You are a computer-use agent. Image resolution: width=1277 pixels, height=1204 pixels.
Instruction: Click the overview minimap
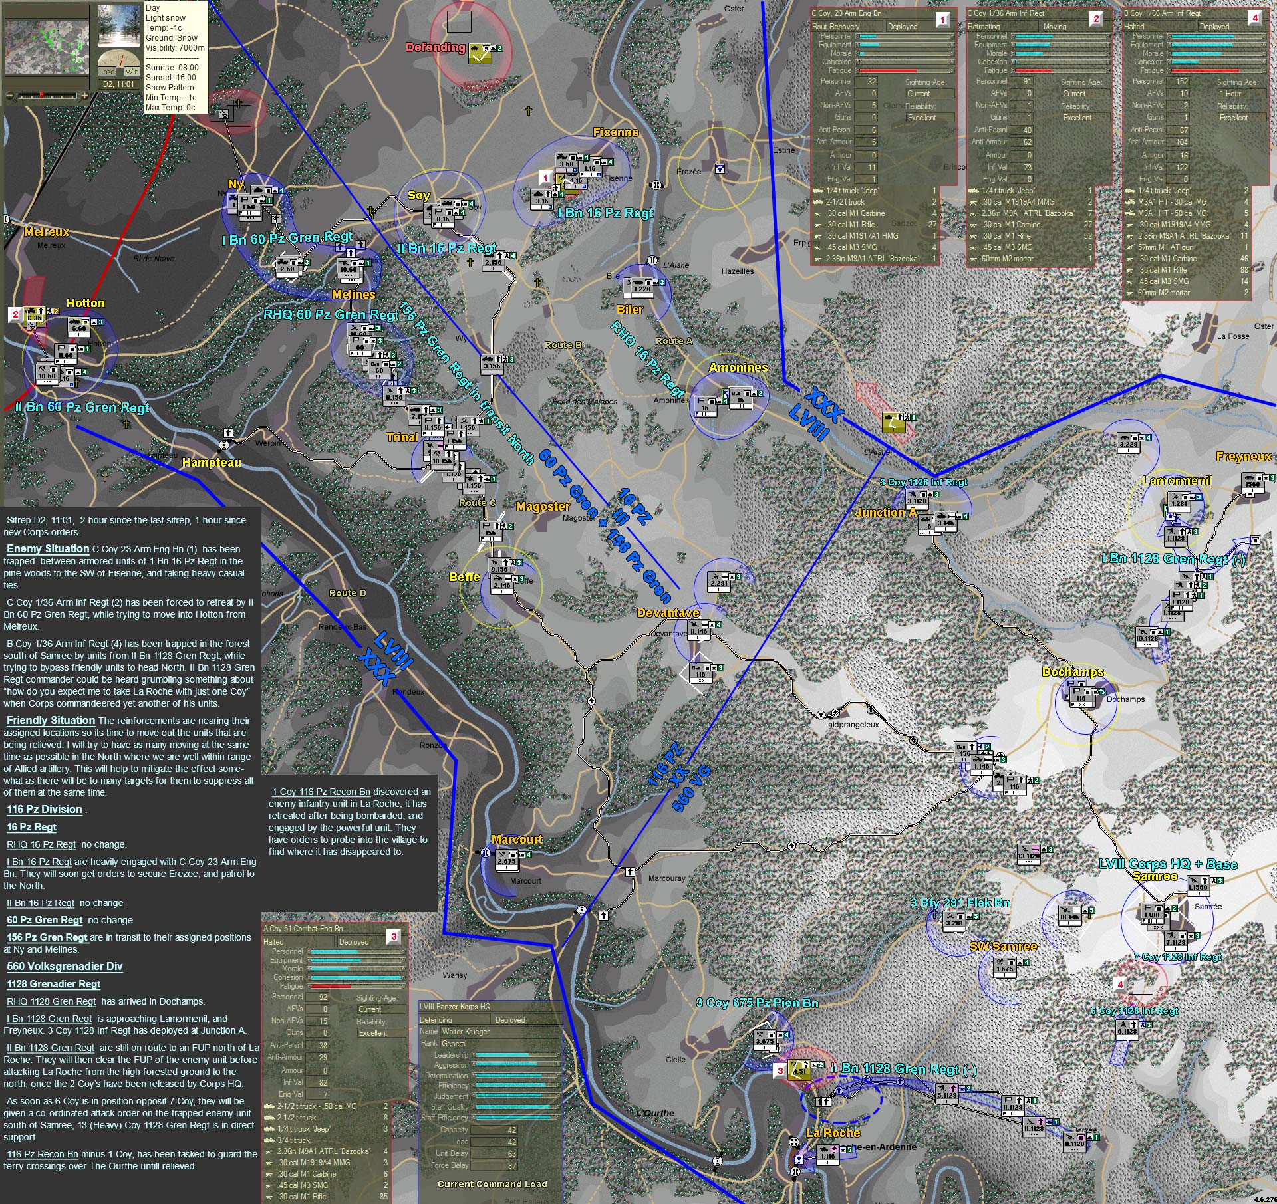click(x=47, y=47)
